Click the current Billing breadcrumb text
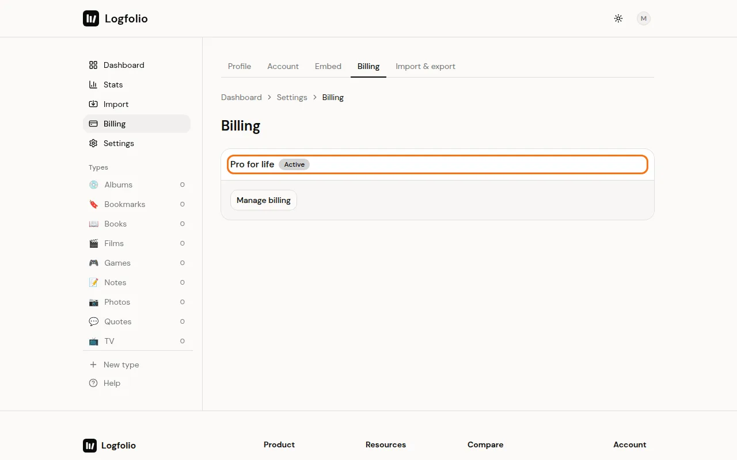 tap(333, 97)
